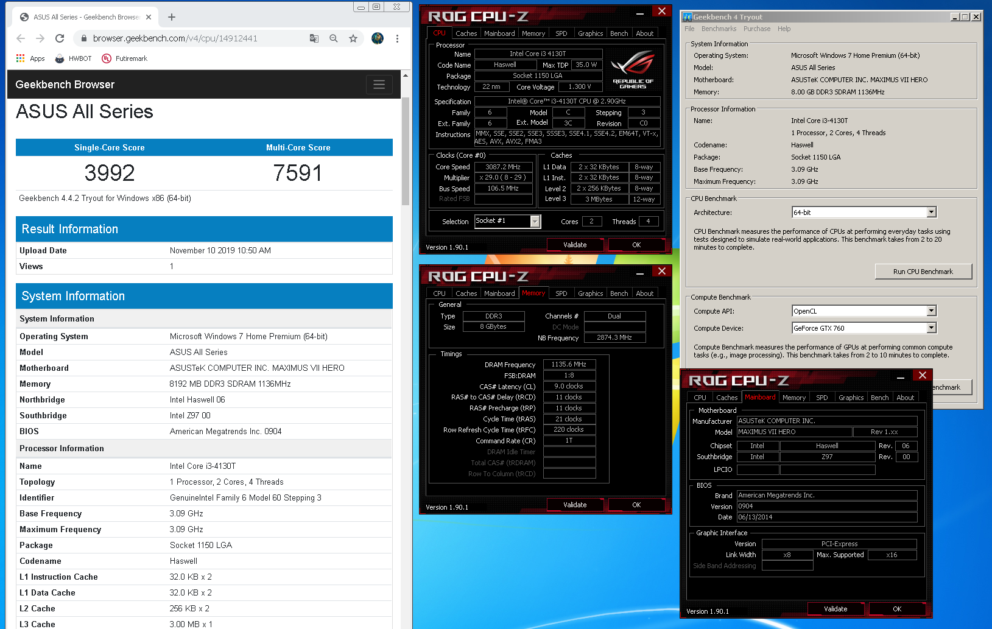
Task: Click Validate in top CPU-Z window
Action: (x=575, y=245)
